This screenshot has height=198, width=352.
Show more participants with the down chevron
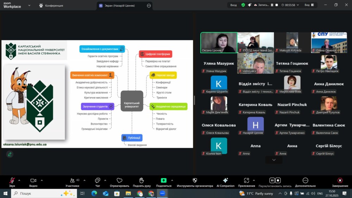pos(274,160)
